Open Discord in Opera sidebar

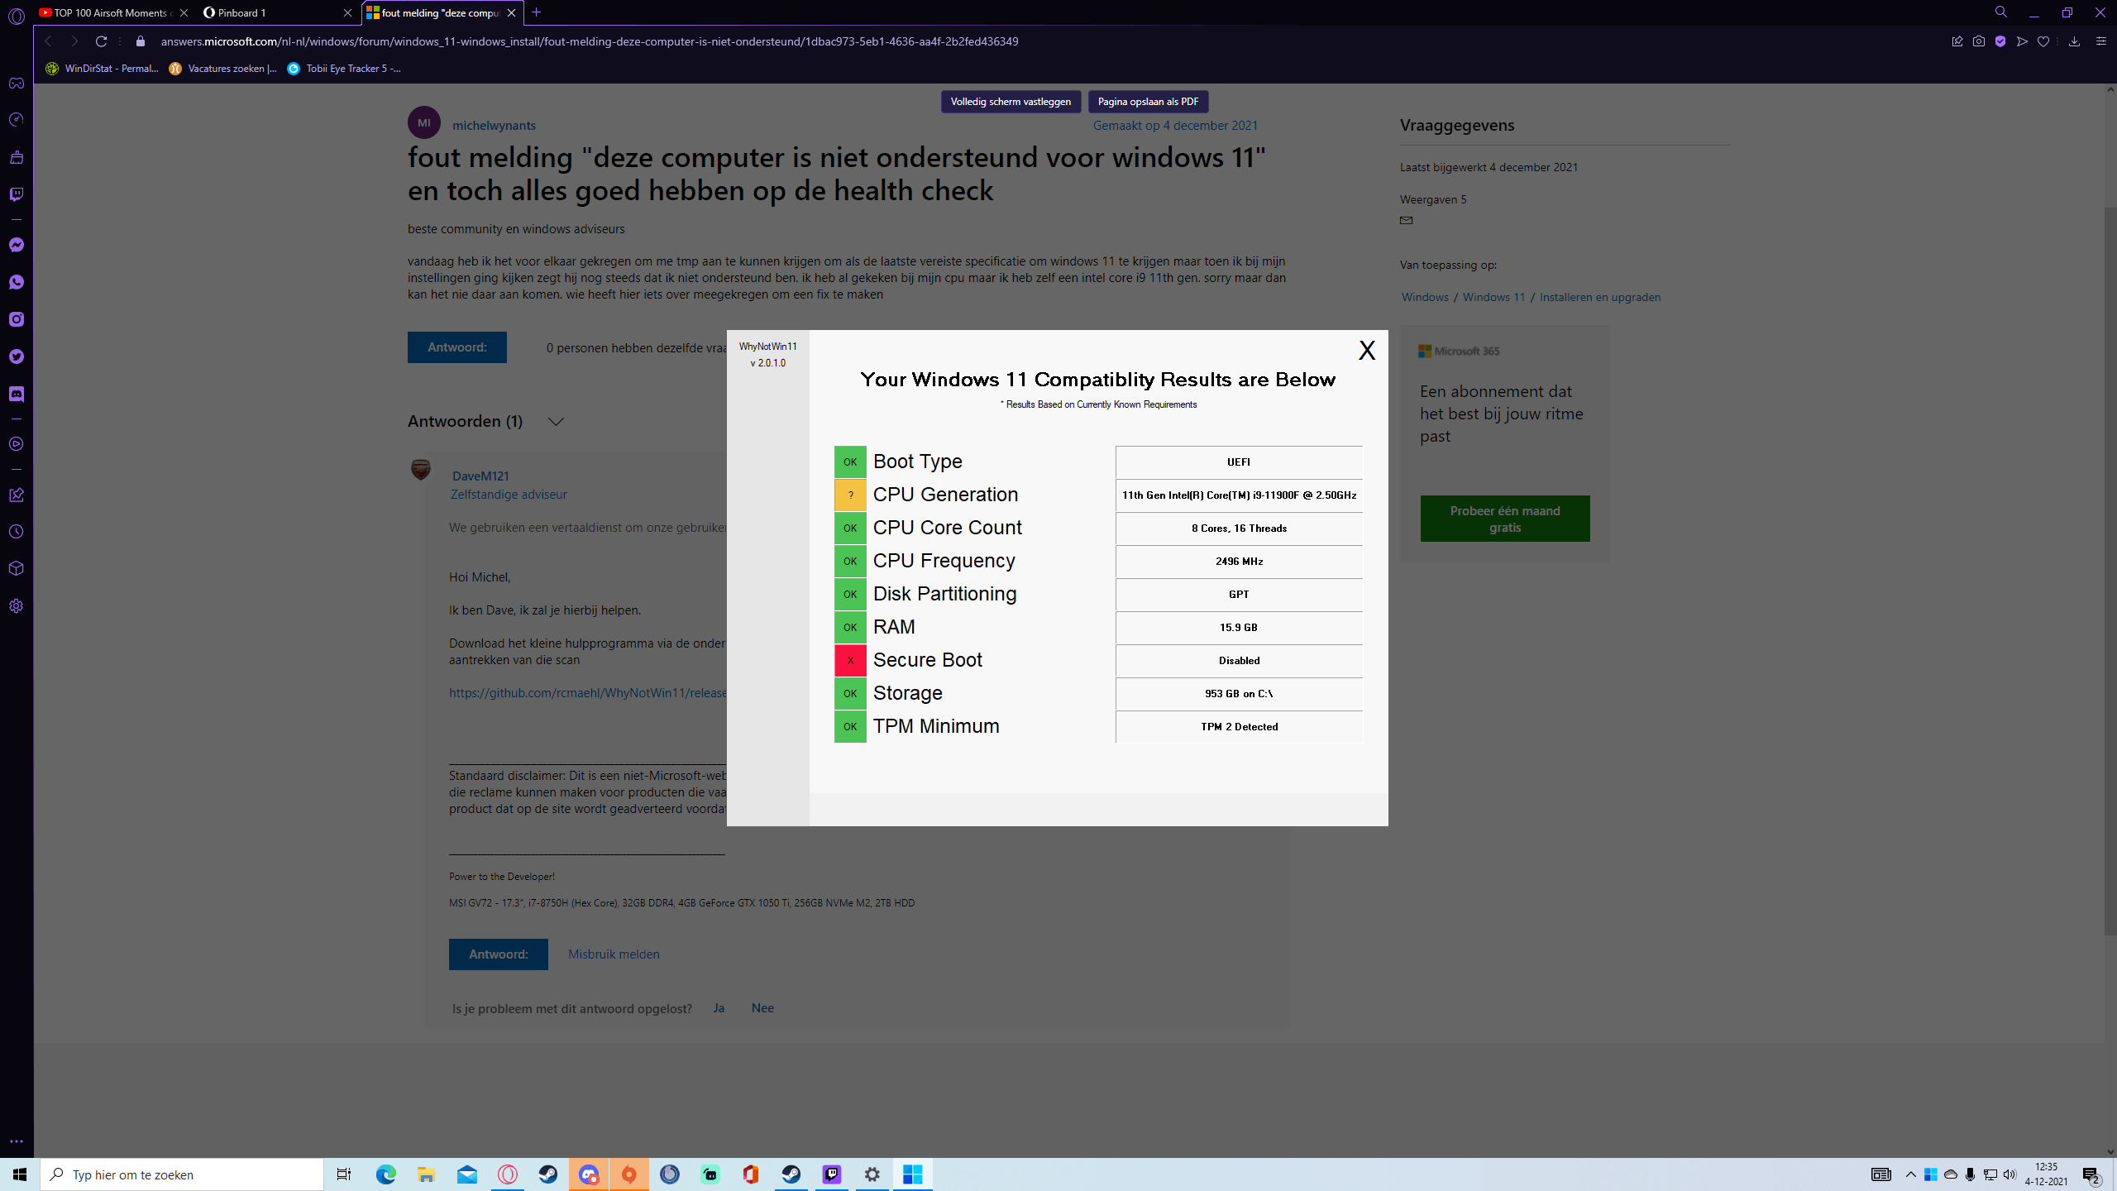pyautogui.click(x=17, y=394)
